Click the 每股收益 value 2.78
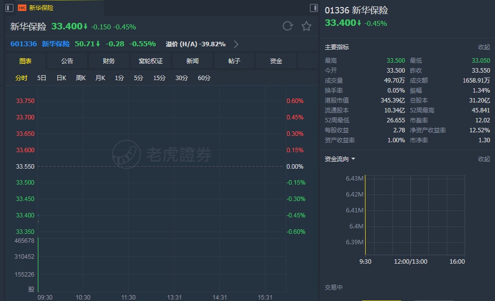 (x=399, y=130)
